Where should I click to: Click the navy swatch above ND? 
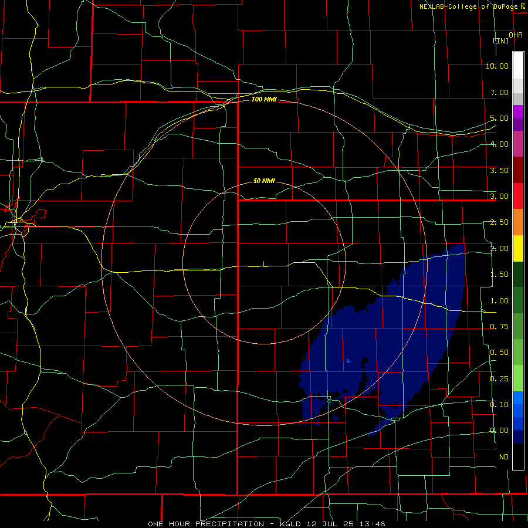pyautogui.click(x=518, y=437)
